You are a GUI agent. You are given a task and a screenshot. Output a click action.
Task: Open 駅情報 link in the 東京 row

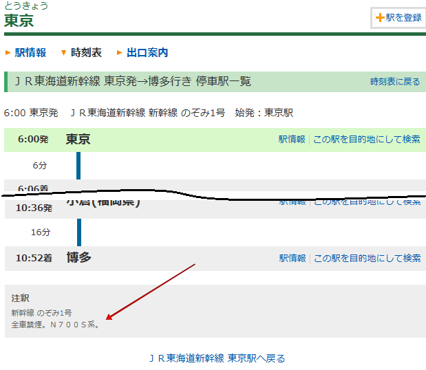292,139
